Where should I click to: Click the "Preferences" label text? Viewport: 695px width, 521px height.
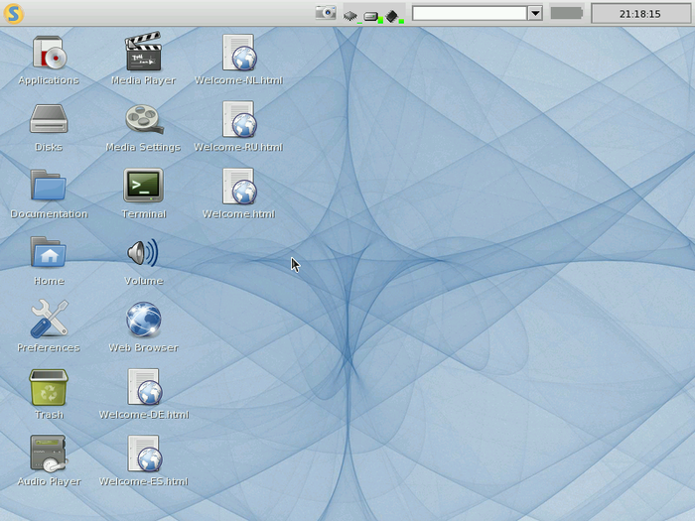49,348
